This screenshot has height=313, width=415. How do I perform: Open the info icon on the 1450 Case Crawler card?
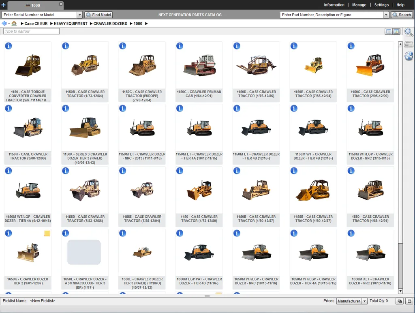180,171
